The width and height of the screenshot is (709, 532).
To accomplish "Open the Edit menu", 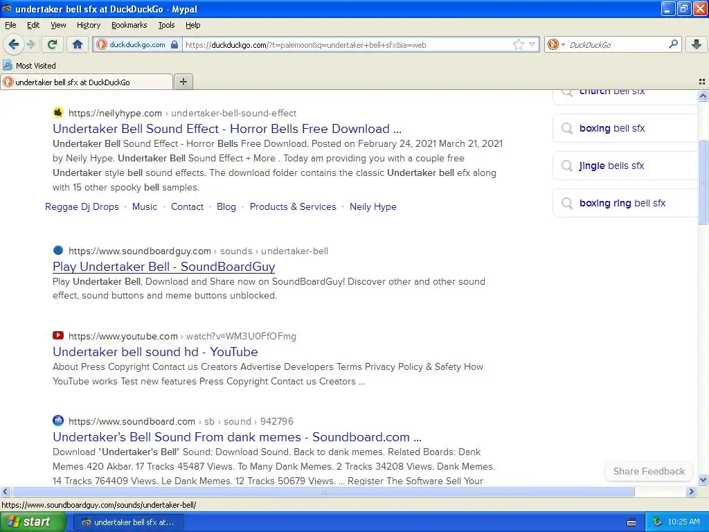I will coord(33,25).
